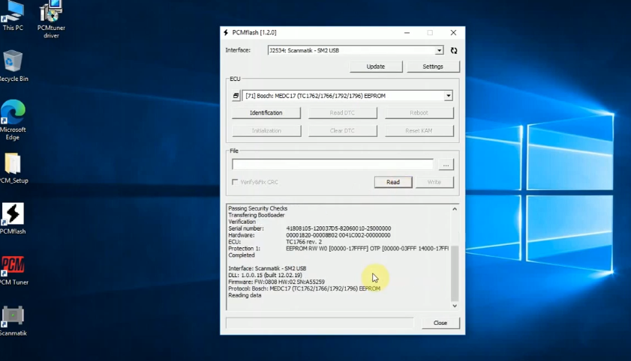The height and width of the screenshot is (361, 631).
Task: Select 'Firmware: FW:0808' log line
Action: pyautogui.click(x=276, y=282)
